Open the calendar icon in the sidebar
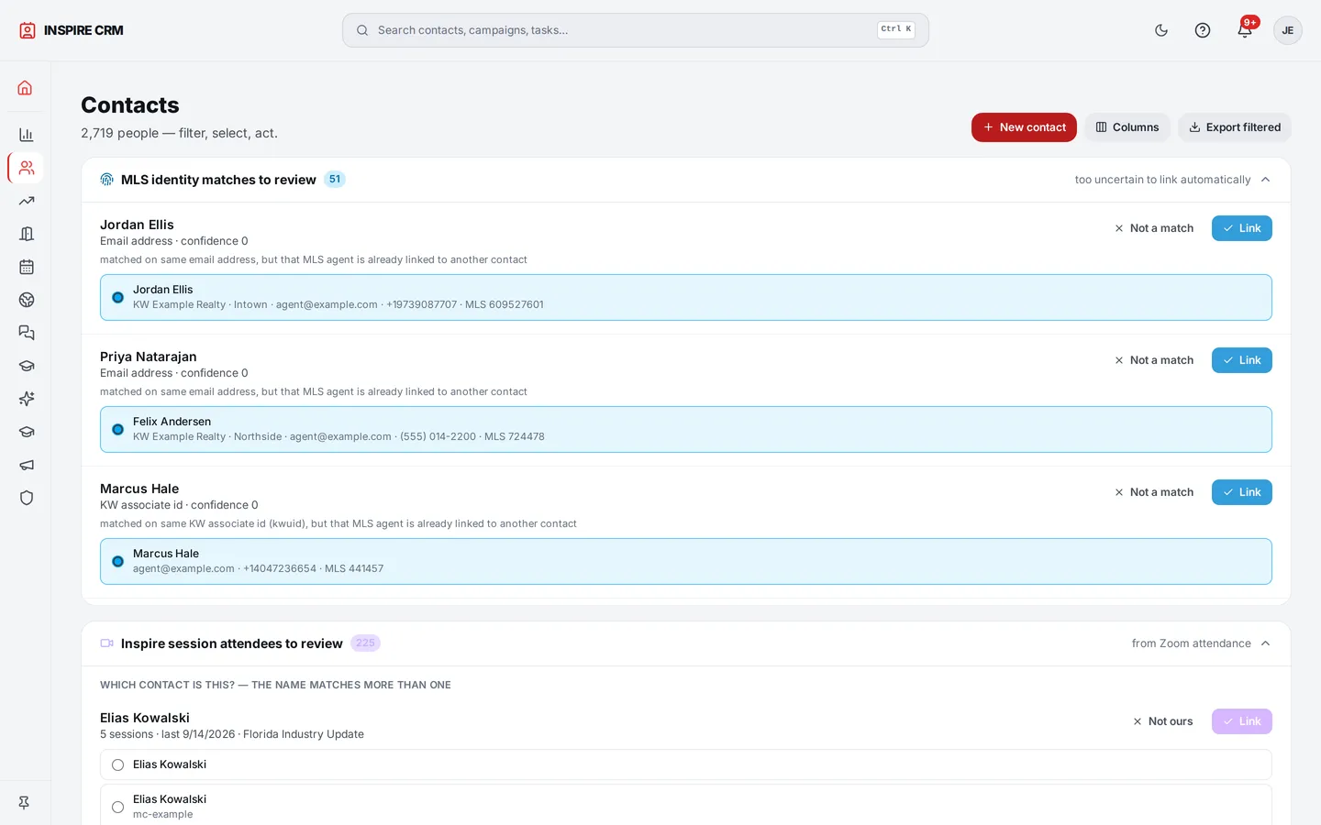 coord(26,267)
